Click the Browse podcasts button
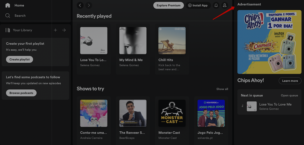 [21, 93]
